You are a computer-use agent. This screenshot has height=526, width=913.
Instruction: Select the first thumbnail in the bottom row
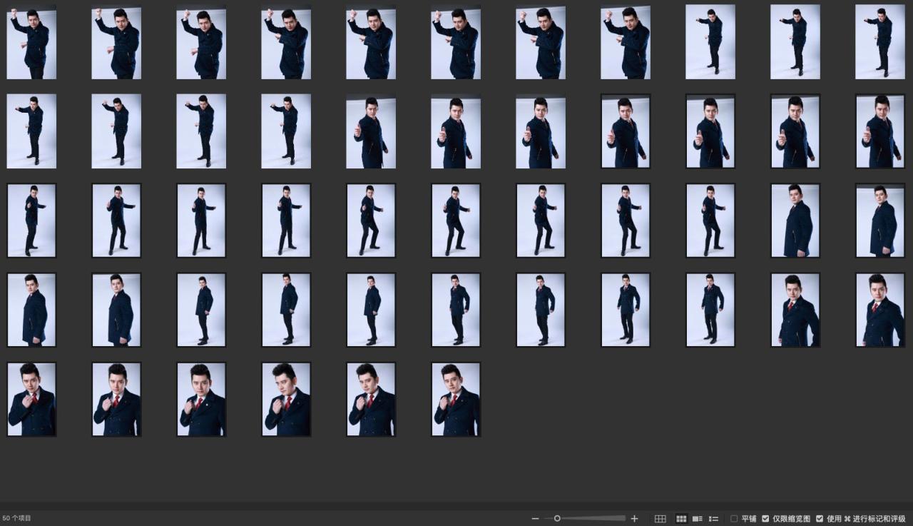31,399
